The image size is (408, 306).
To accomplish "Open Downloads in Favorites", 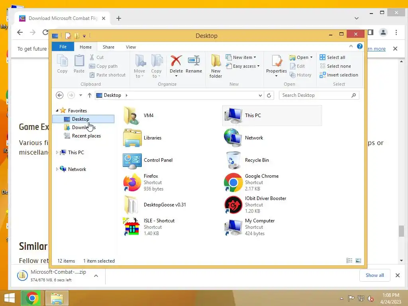I will (x=84, y=127).
